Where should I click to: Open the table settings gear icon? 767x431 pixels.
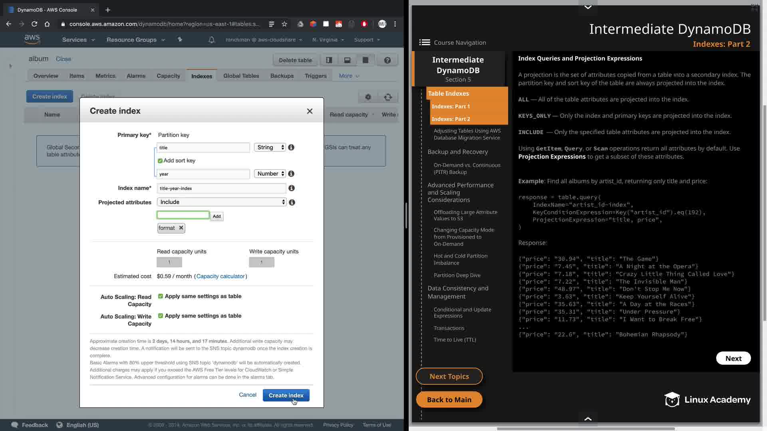pyautogui.click(x=368, y=97)
